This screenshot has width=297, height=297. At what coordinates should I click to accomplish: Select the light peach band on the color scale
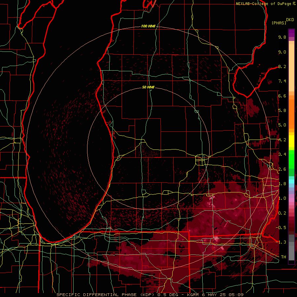291,68
